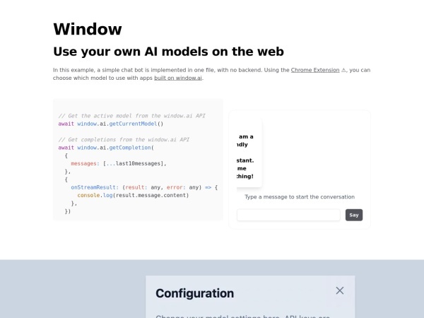Focus the chat message input field
This screenshot has height=318, width=424.
pyautogui.click(x=288, y=215)
